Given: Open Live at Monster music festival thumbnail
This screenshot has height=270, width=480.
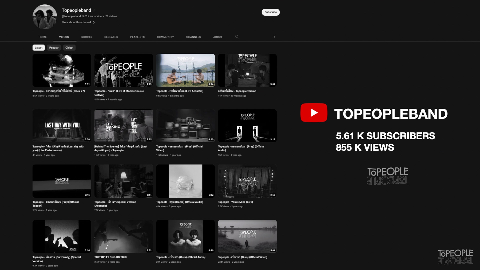Looking at the screenshot, I should (123, 70).
